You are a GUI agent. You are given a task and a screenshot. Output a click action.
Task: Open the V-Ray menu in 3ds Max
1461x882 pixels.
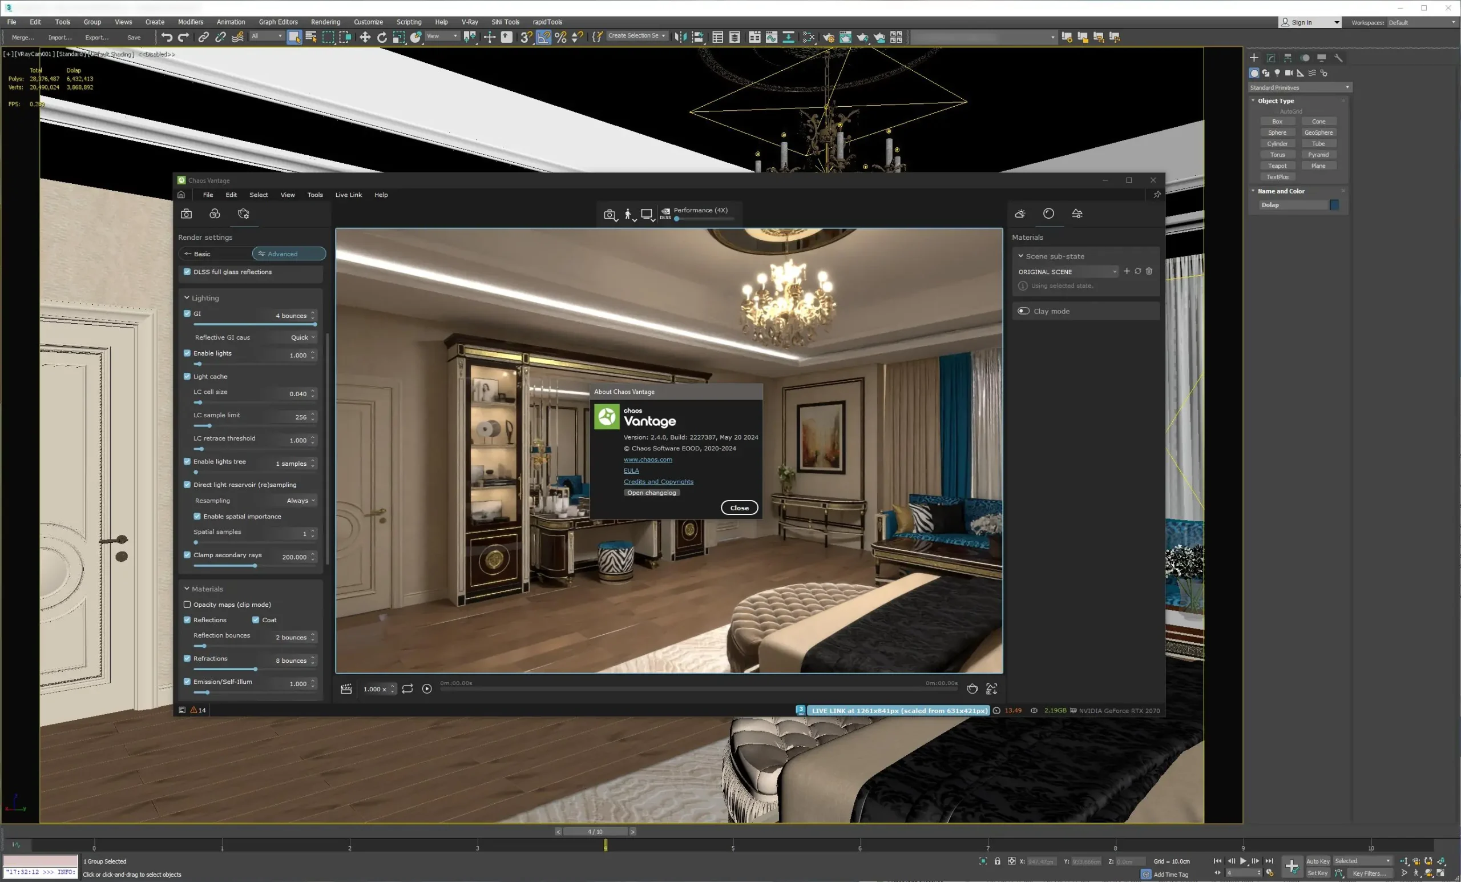click(x=470, y=22)
